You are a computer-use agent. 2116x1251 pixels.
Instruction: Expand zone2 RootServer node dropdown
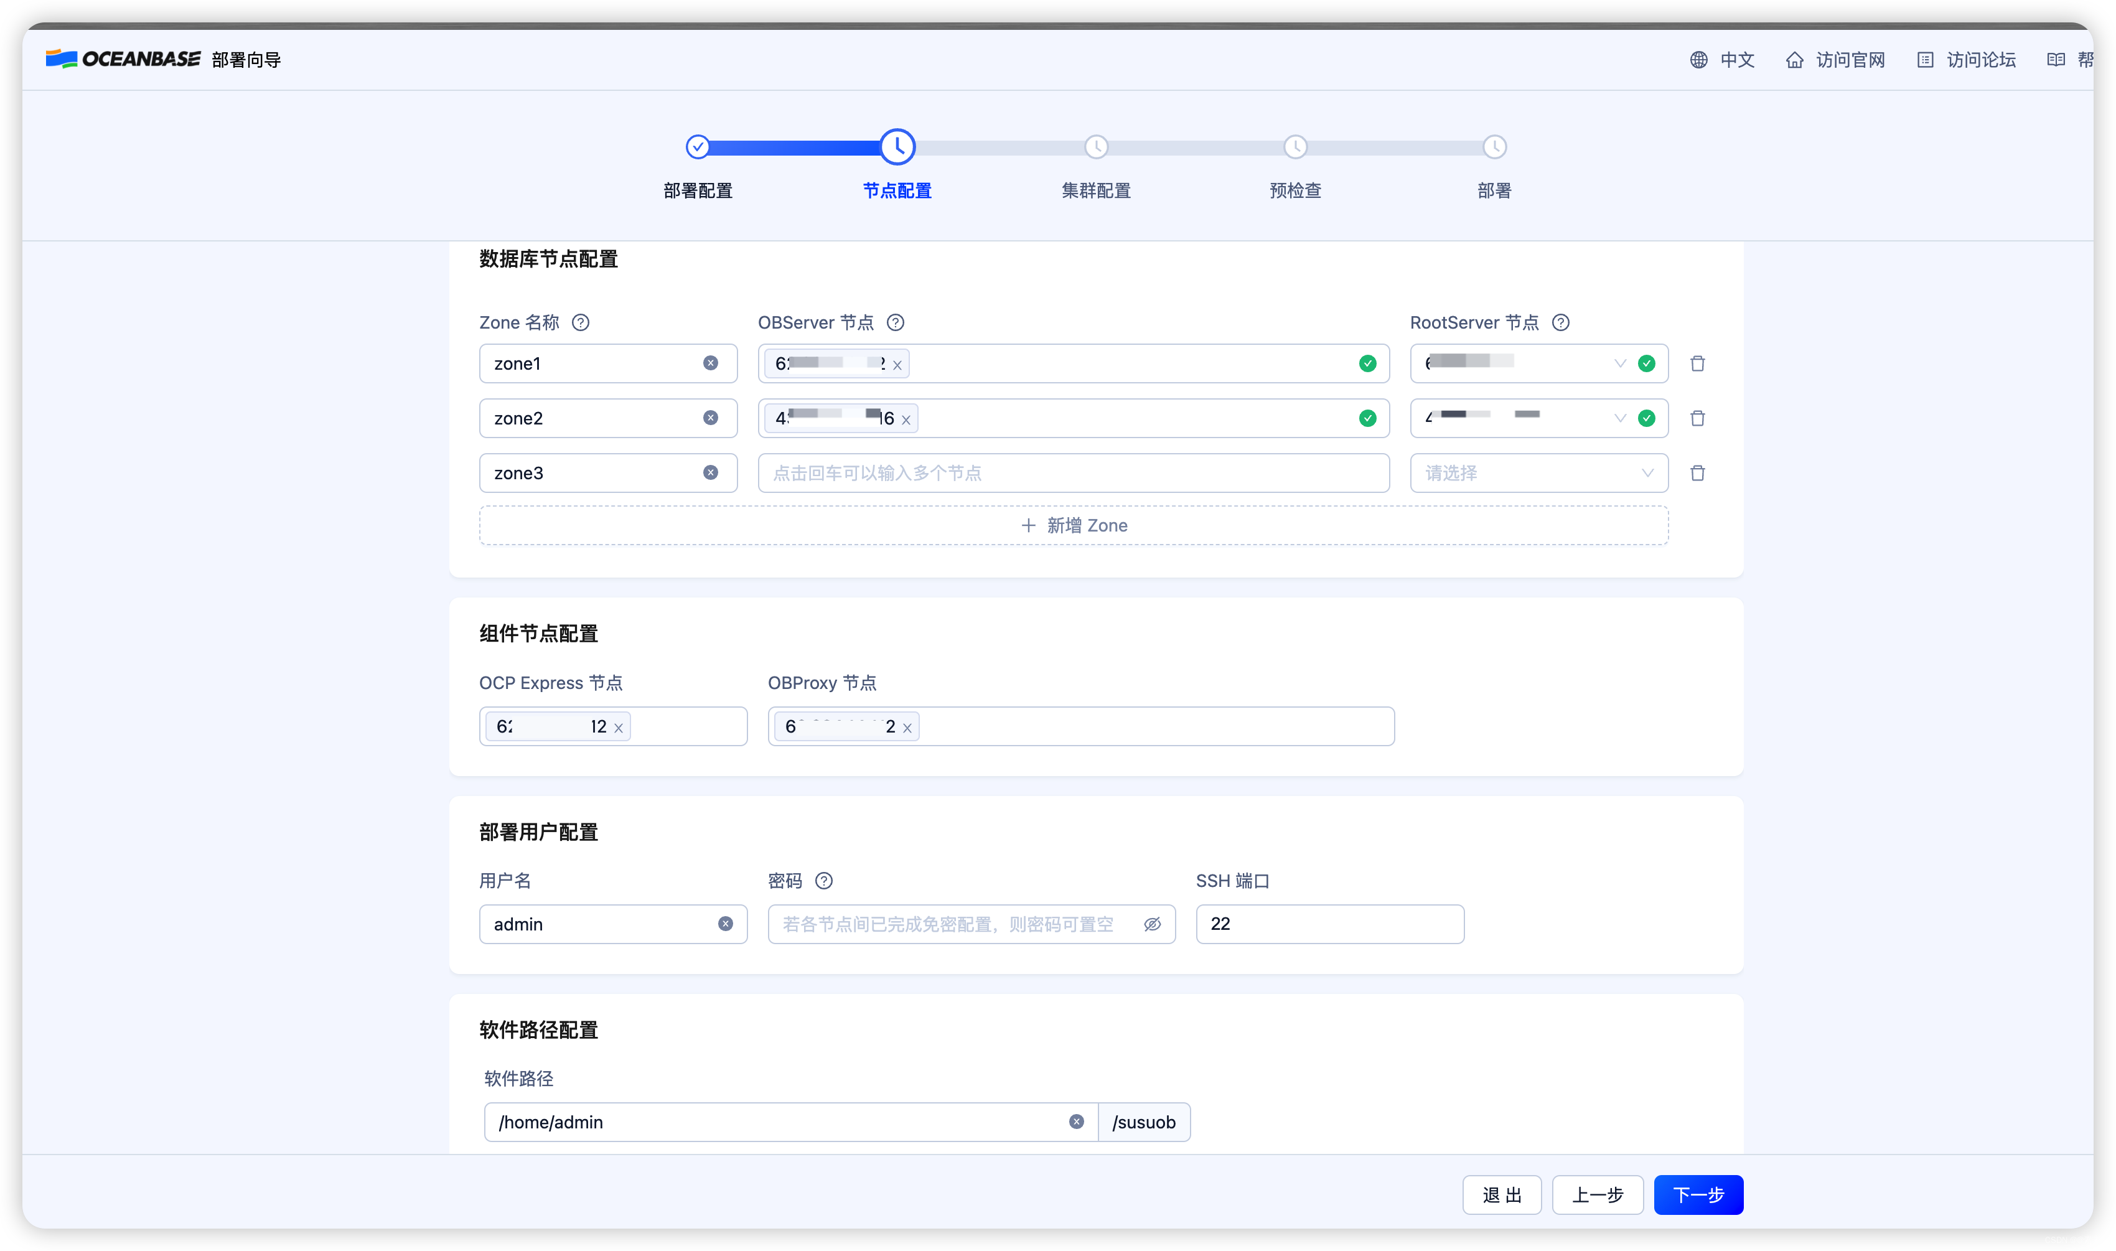point(1619,418)
